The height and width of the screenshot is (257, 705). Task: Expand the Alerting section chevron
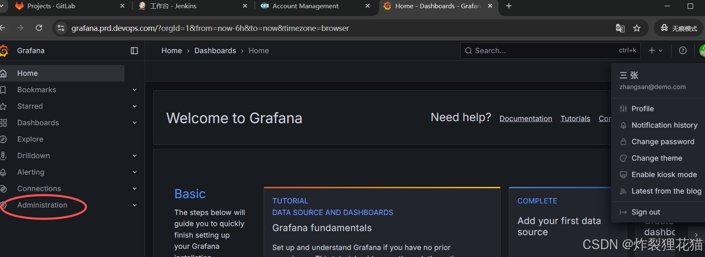click(135, 172)
